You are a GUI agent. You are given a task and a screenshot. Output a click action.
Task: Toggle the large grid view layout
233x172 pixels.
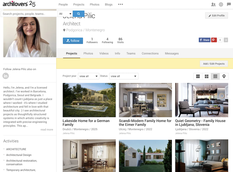(206, 76)
